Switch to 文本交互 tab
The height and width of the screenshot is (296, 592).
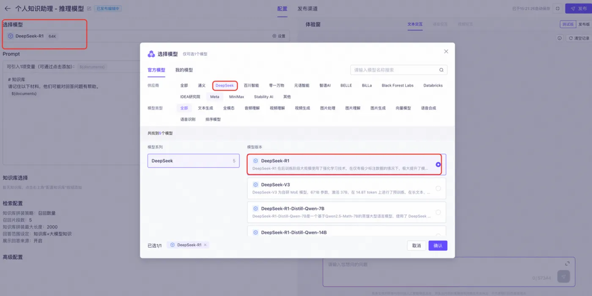(x=415, y=24)
